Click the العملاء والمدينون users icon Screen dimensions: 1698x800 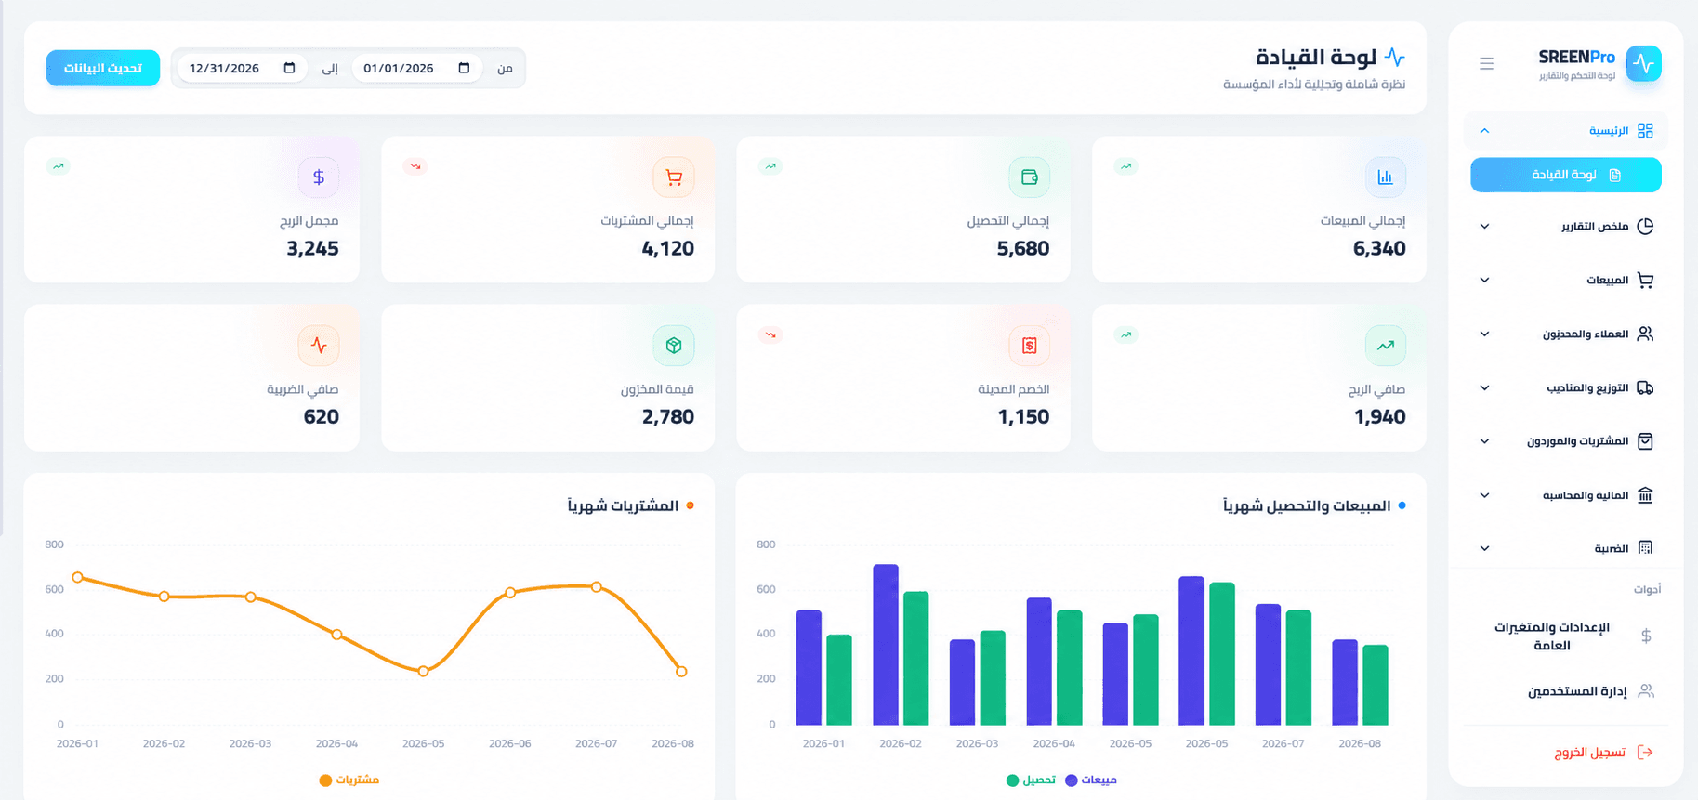[1645, 334]
